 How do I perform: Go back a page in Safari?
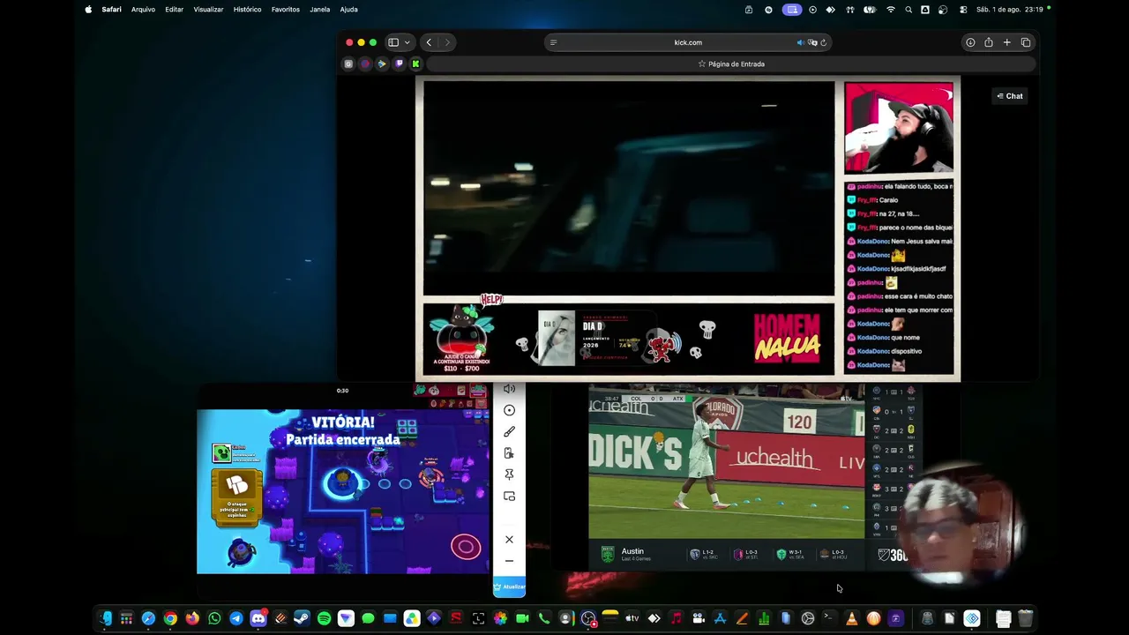429,42
